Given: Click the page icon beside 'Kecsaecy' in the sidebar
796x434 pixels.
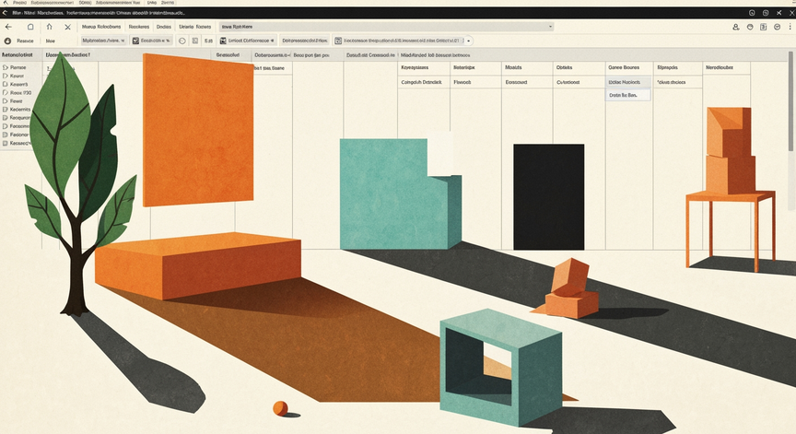Looking at the screenshot, I should click(6, 143).
